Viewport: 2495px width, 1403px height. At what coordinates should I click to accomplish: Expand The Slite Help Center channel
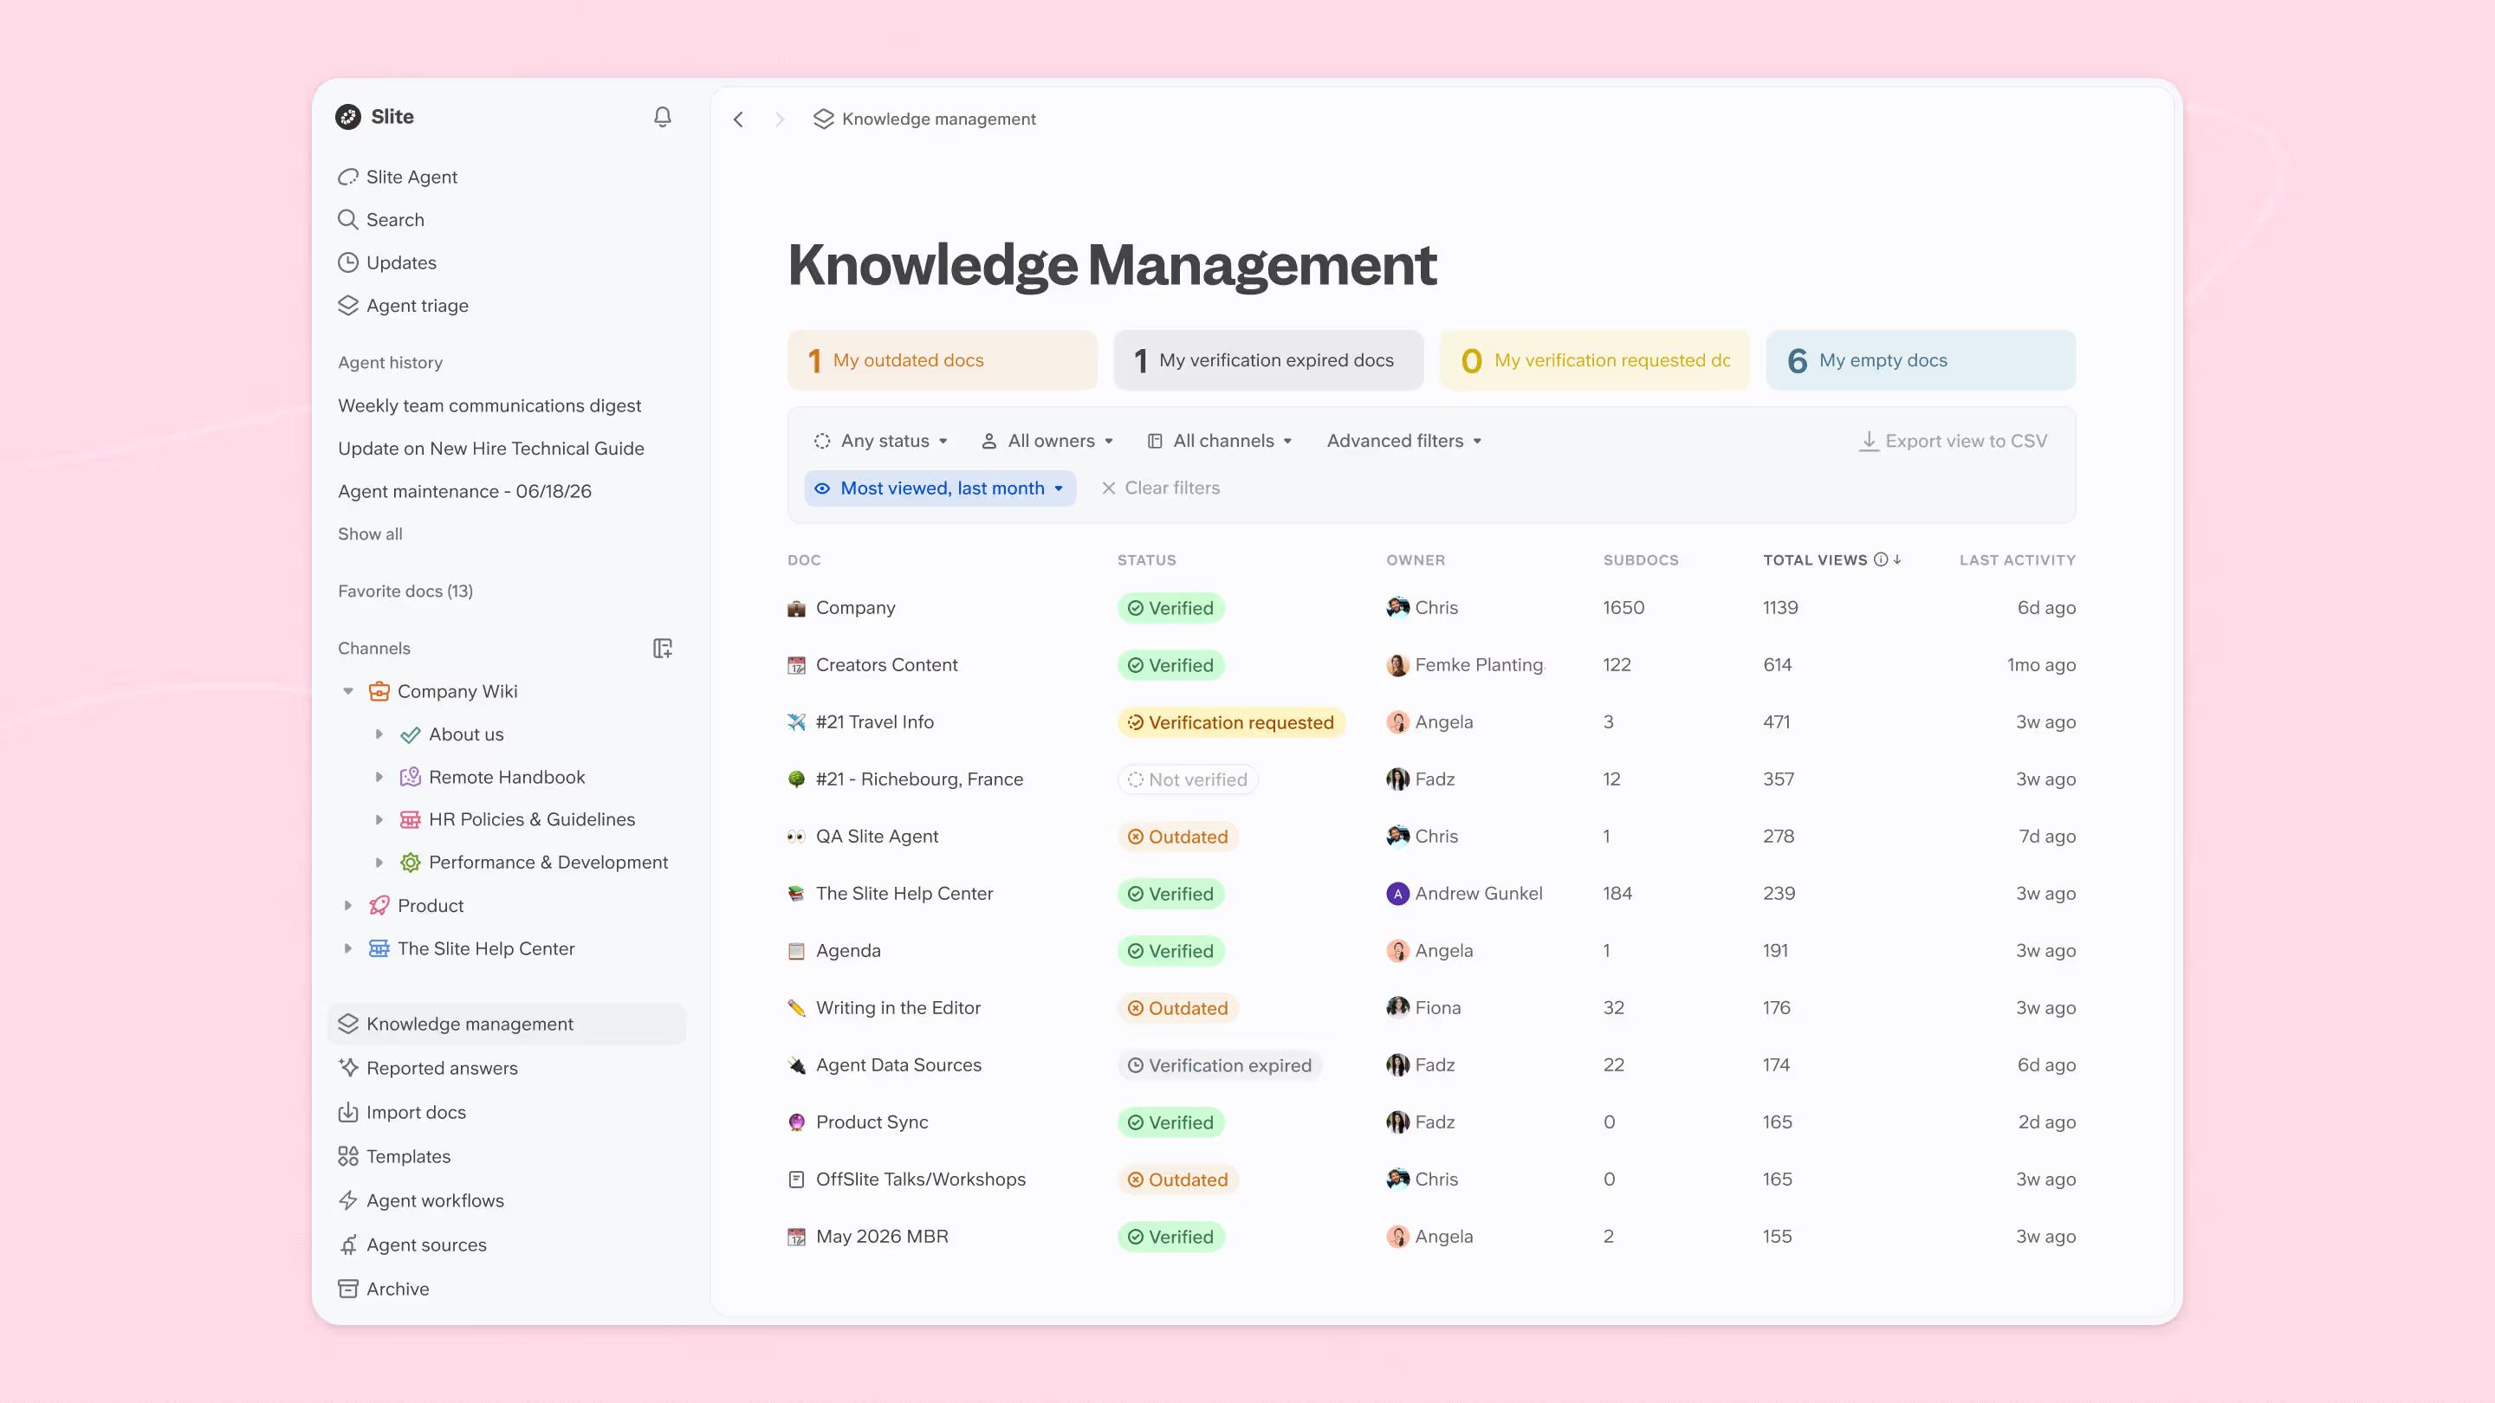coord(348,948)
